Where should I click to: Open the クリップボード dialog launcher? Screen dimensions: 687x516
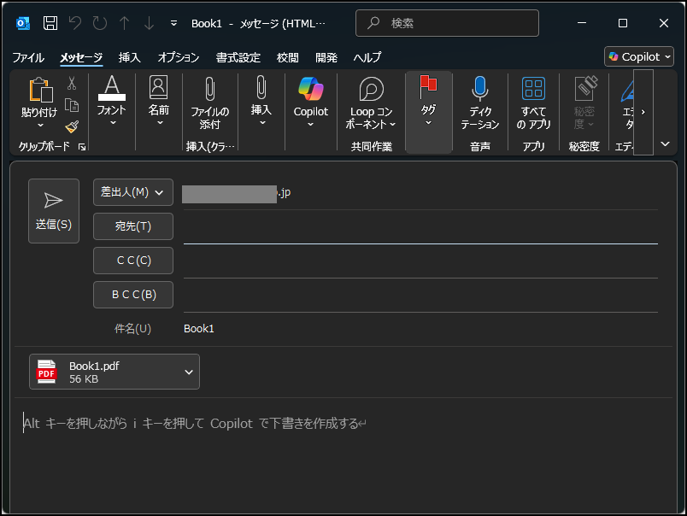[x=82, y=147]
